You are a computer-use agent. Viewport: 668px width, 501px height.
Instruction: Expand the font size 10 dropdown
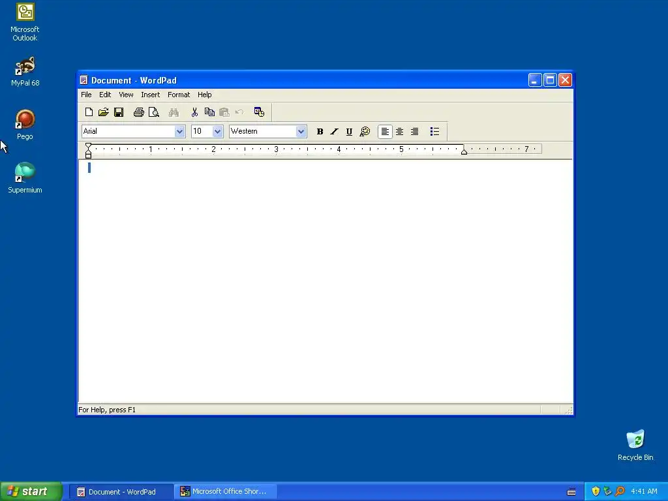click(217, 131)
